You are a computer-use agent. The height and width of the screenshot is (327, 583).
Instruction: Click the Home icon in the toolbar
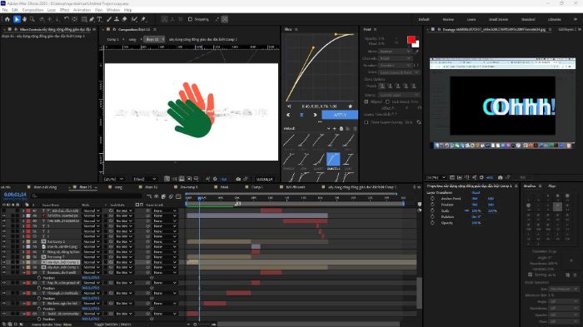click(7, 19)
